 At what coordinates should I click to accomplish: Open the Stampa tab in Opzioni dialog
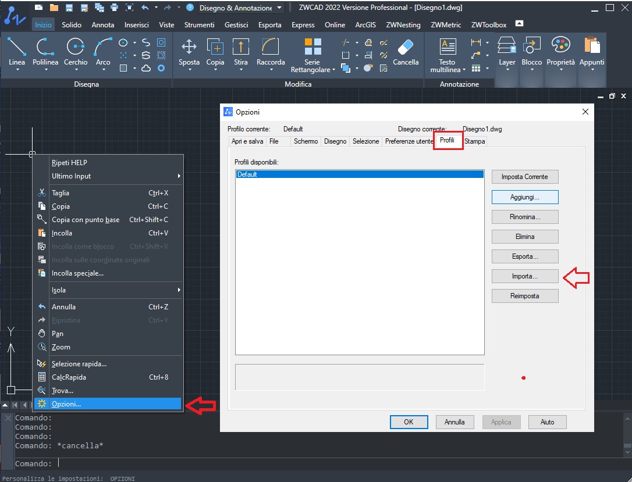click(474, 141)
